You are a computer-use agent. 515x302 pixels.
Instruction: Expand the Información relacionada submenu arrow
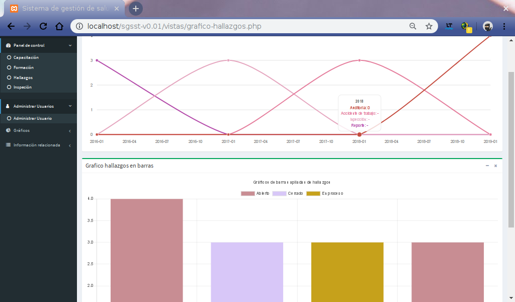pos(70,145)
